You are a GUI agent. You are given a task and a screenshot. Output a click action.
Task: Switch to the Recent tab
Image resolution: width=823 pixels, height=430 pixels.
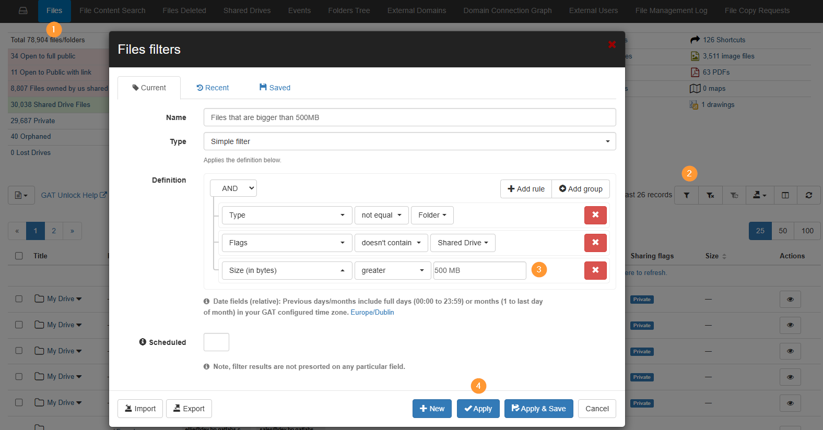[213, 88]
